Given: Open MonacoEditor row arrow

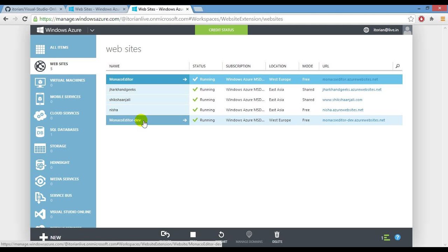Looking at the screenshot, I should [185, 79].
